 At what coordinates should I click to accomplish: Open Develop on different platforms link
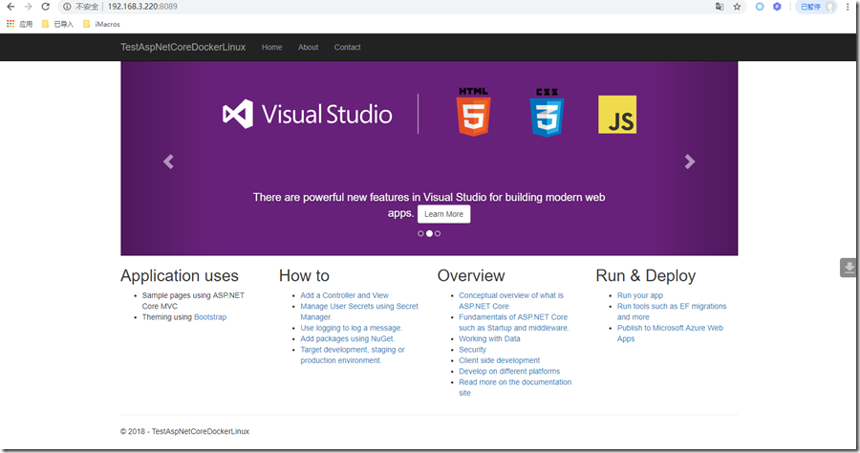(x=509, y=371)
